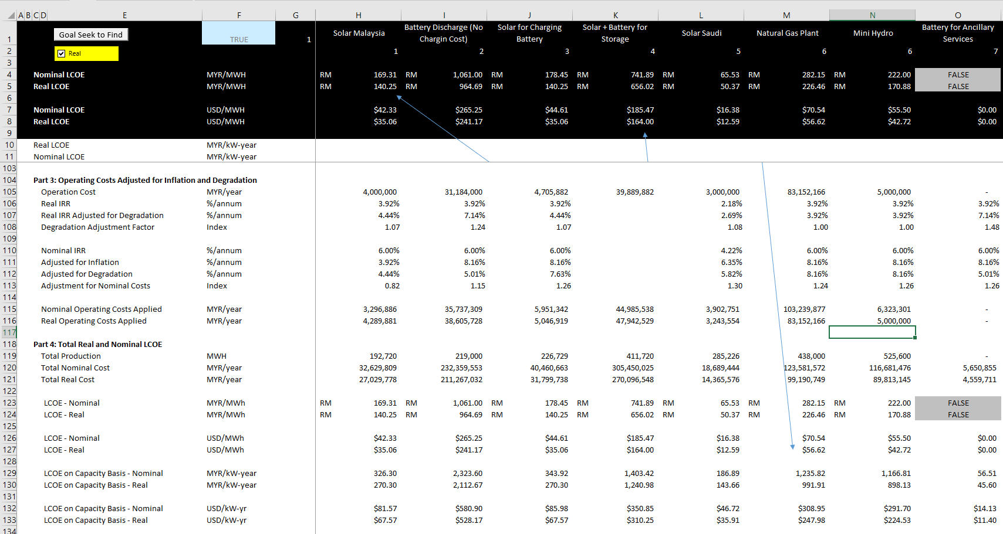Select the "Solar Malaysia" header cell
The width and height of the screenshot is (1003, 534).
[x=359, y=33]
